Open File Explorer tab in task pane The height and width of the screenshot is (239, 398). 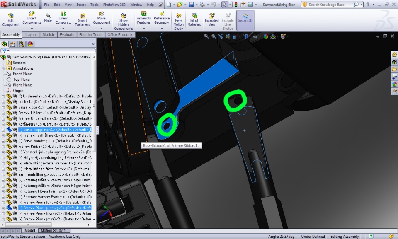394,69
